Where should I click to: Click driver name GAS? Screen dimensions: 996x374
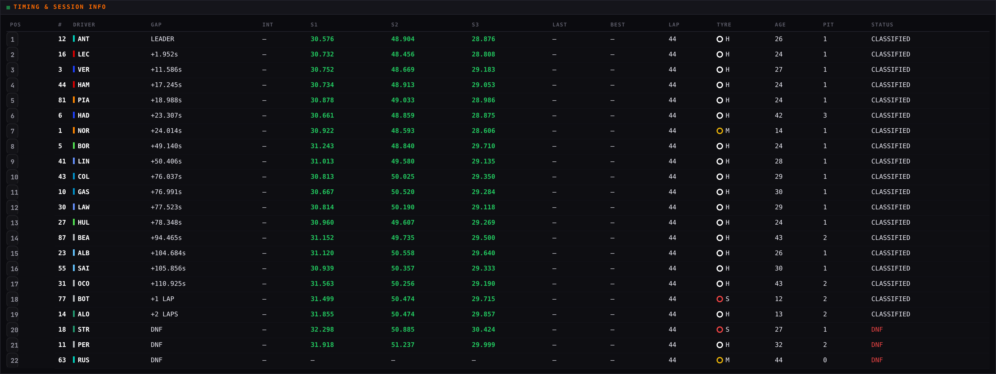tap(84, 192)
